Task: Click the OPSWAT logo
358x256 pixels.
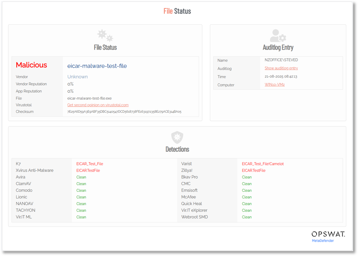Action: [x=328, y=234]
